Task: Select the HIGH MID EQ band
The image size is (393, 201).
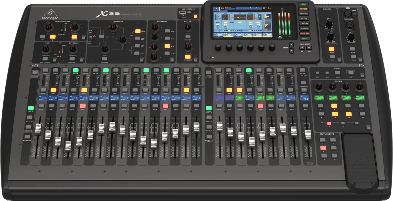Action: point(137,38)
